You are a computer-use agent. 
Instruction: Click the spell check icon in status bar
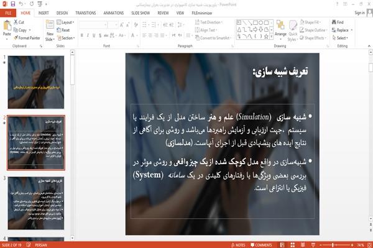pos(29,245)
